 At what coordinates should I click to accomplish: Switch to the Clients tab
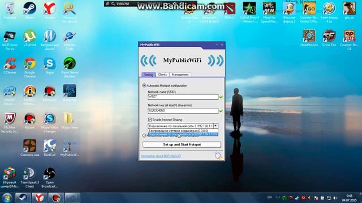tap(162, 74)
